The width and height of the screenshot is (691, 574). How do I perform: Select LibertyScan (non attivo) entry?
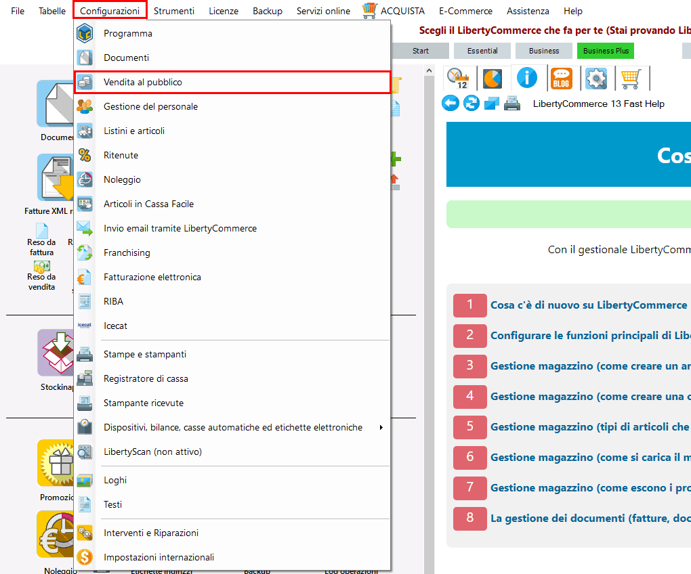(232, 451)
